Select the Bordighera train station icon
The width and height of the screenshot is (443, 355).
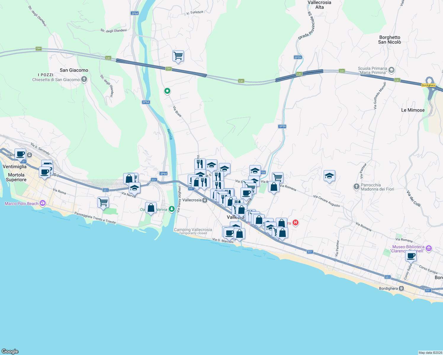tap(401, 288)
